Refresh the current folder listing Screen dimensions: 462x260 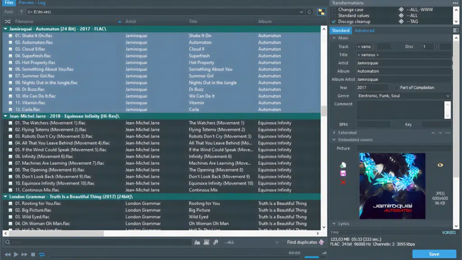click(310, 12)
